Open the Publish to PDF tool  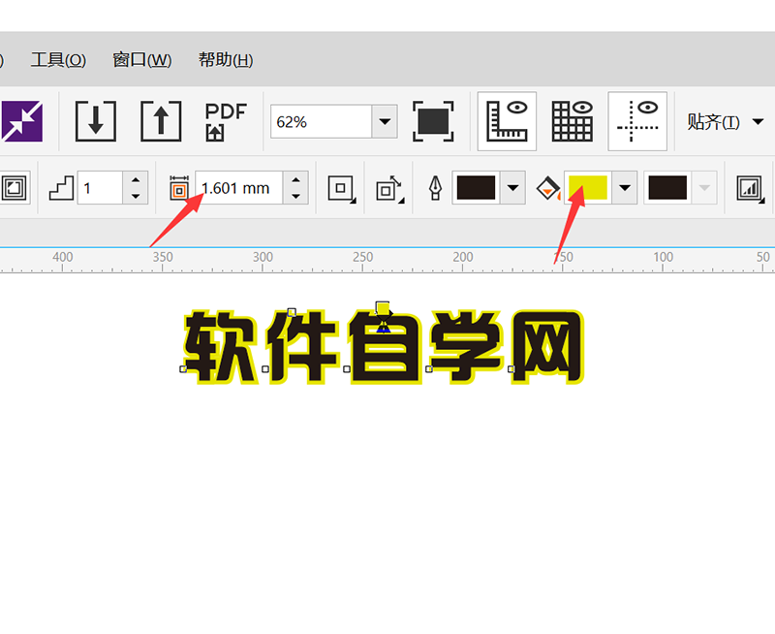224,120
